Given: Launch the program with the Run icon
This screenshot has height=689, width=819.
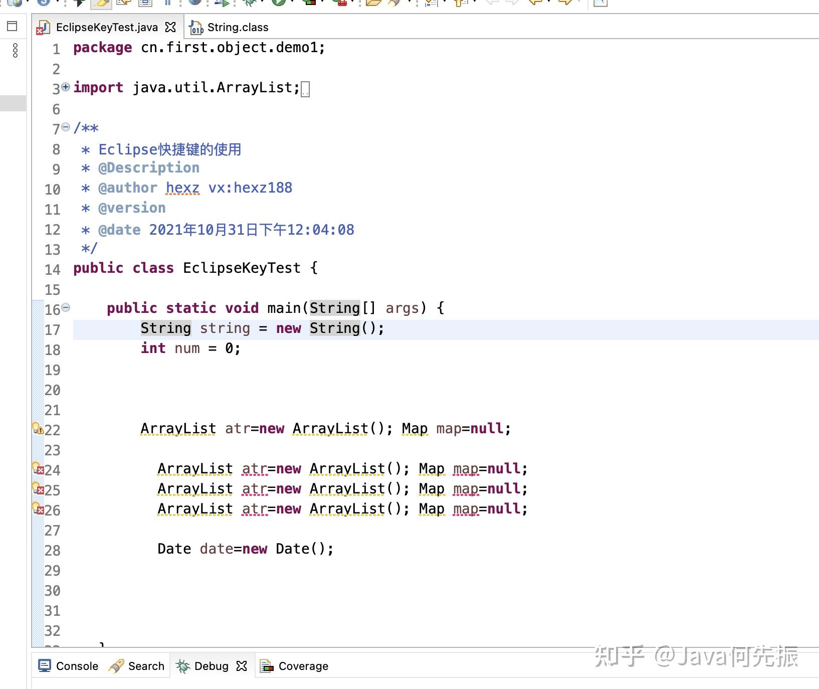Looking at the screenshot, I should pos(279,3).
